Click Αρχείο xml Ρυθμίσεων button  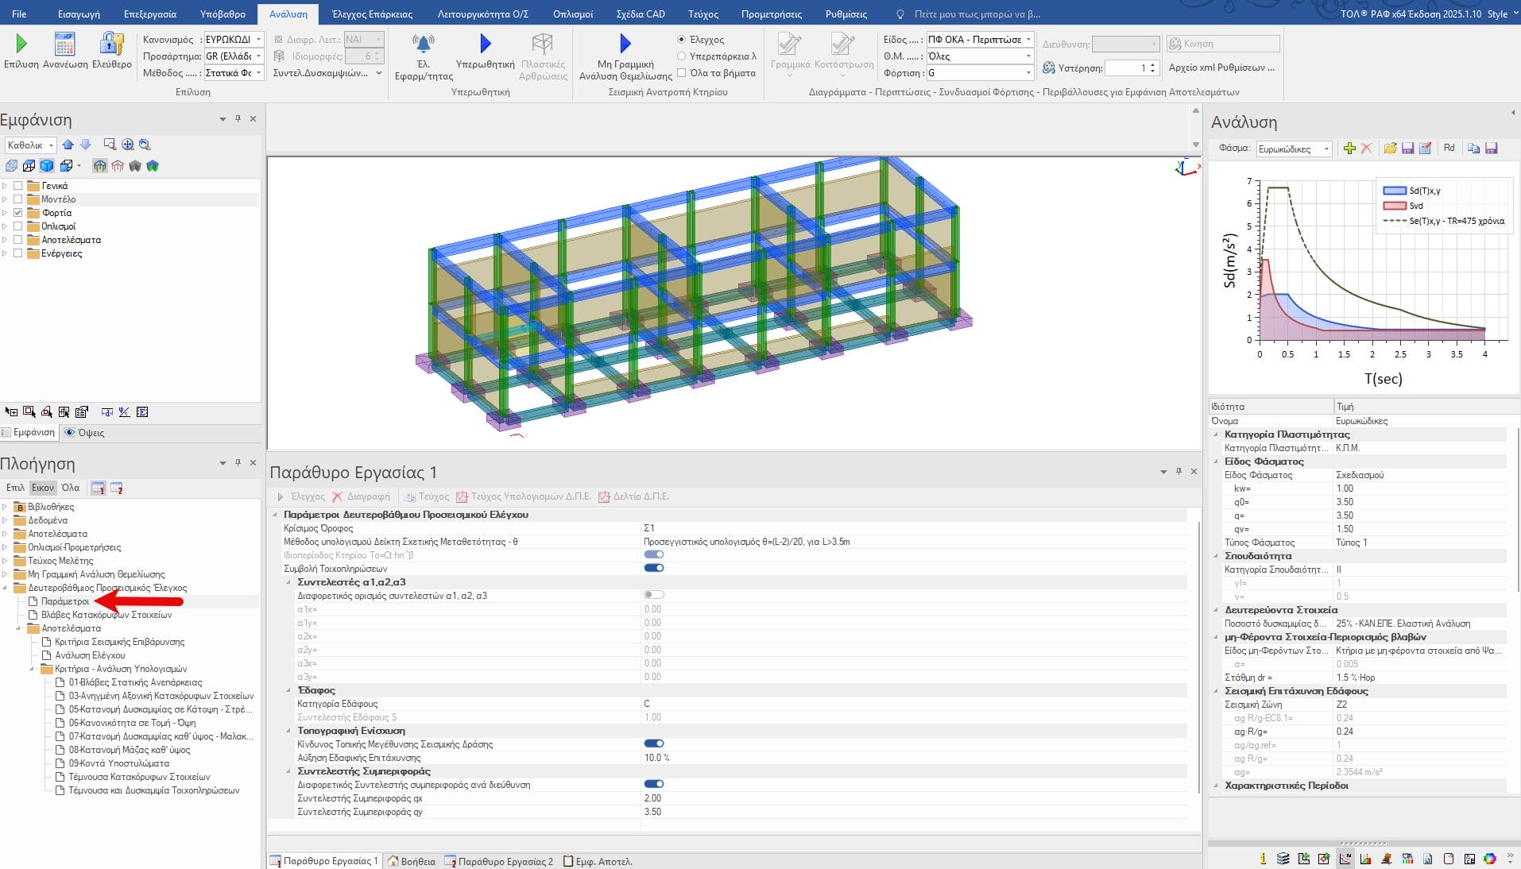point(1221,68)
